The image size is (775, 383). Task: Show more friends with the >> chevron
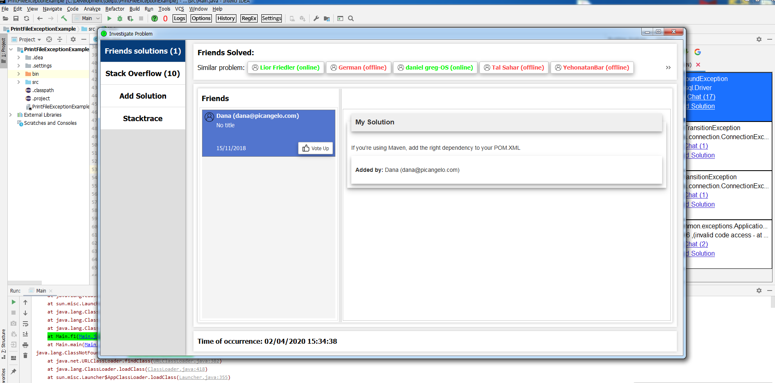668,68
